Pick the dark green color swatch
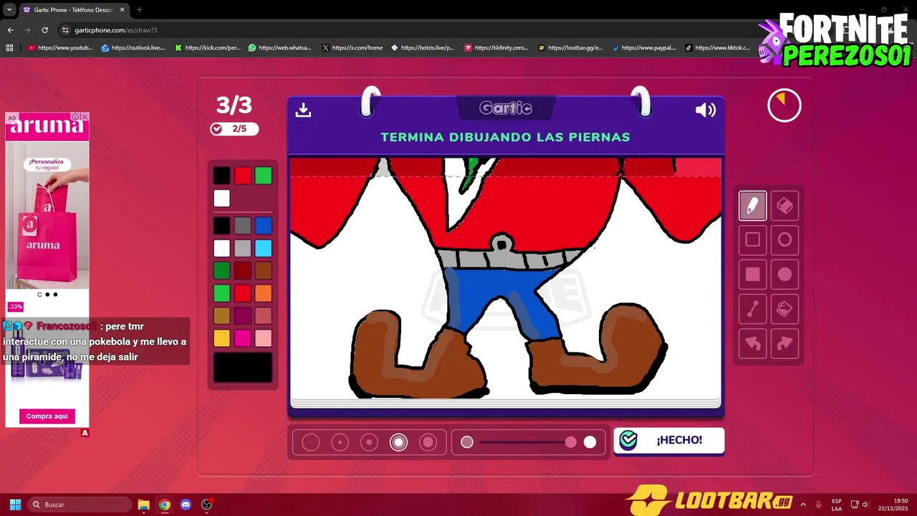 point(222,271)
